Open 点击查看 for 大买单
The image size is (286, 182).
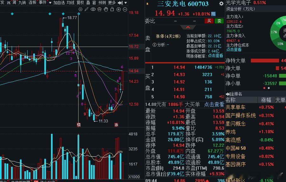point(214,104)
